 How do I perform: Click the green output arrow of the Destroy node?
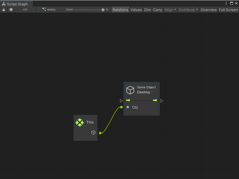(x=155, y=100)
